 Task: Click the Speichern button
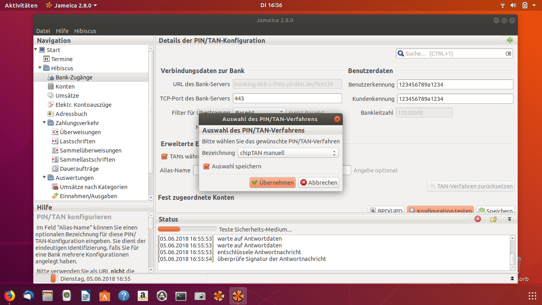[496, 210]
